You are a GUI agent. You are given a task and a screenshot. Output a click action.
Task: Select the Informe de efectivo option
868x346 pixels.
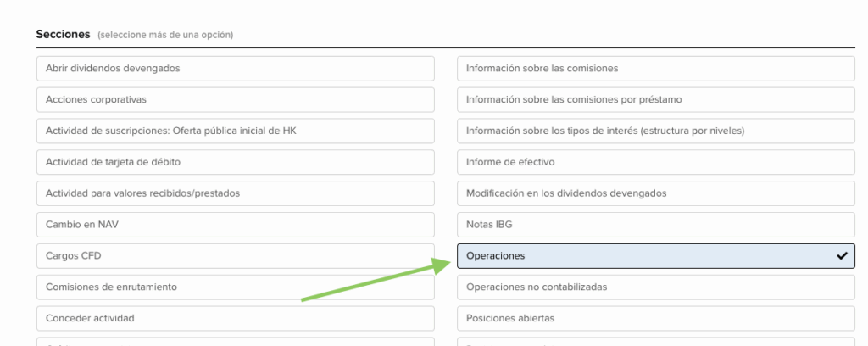[655, 162]
